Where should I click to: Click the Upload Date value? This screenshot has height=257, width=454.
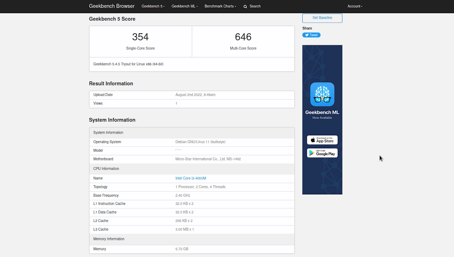click(195, 95)
